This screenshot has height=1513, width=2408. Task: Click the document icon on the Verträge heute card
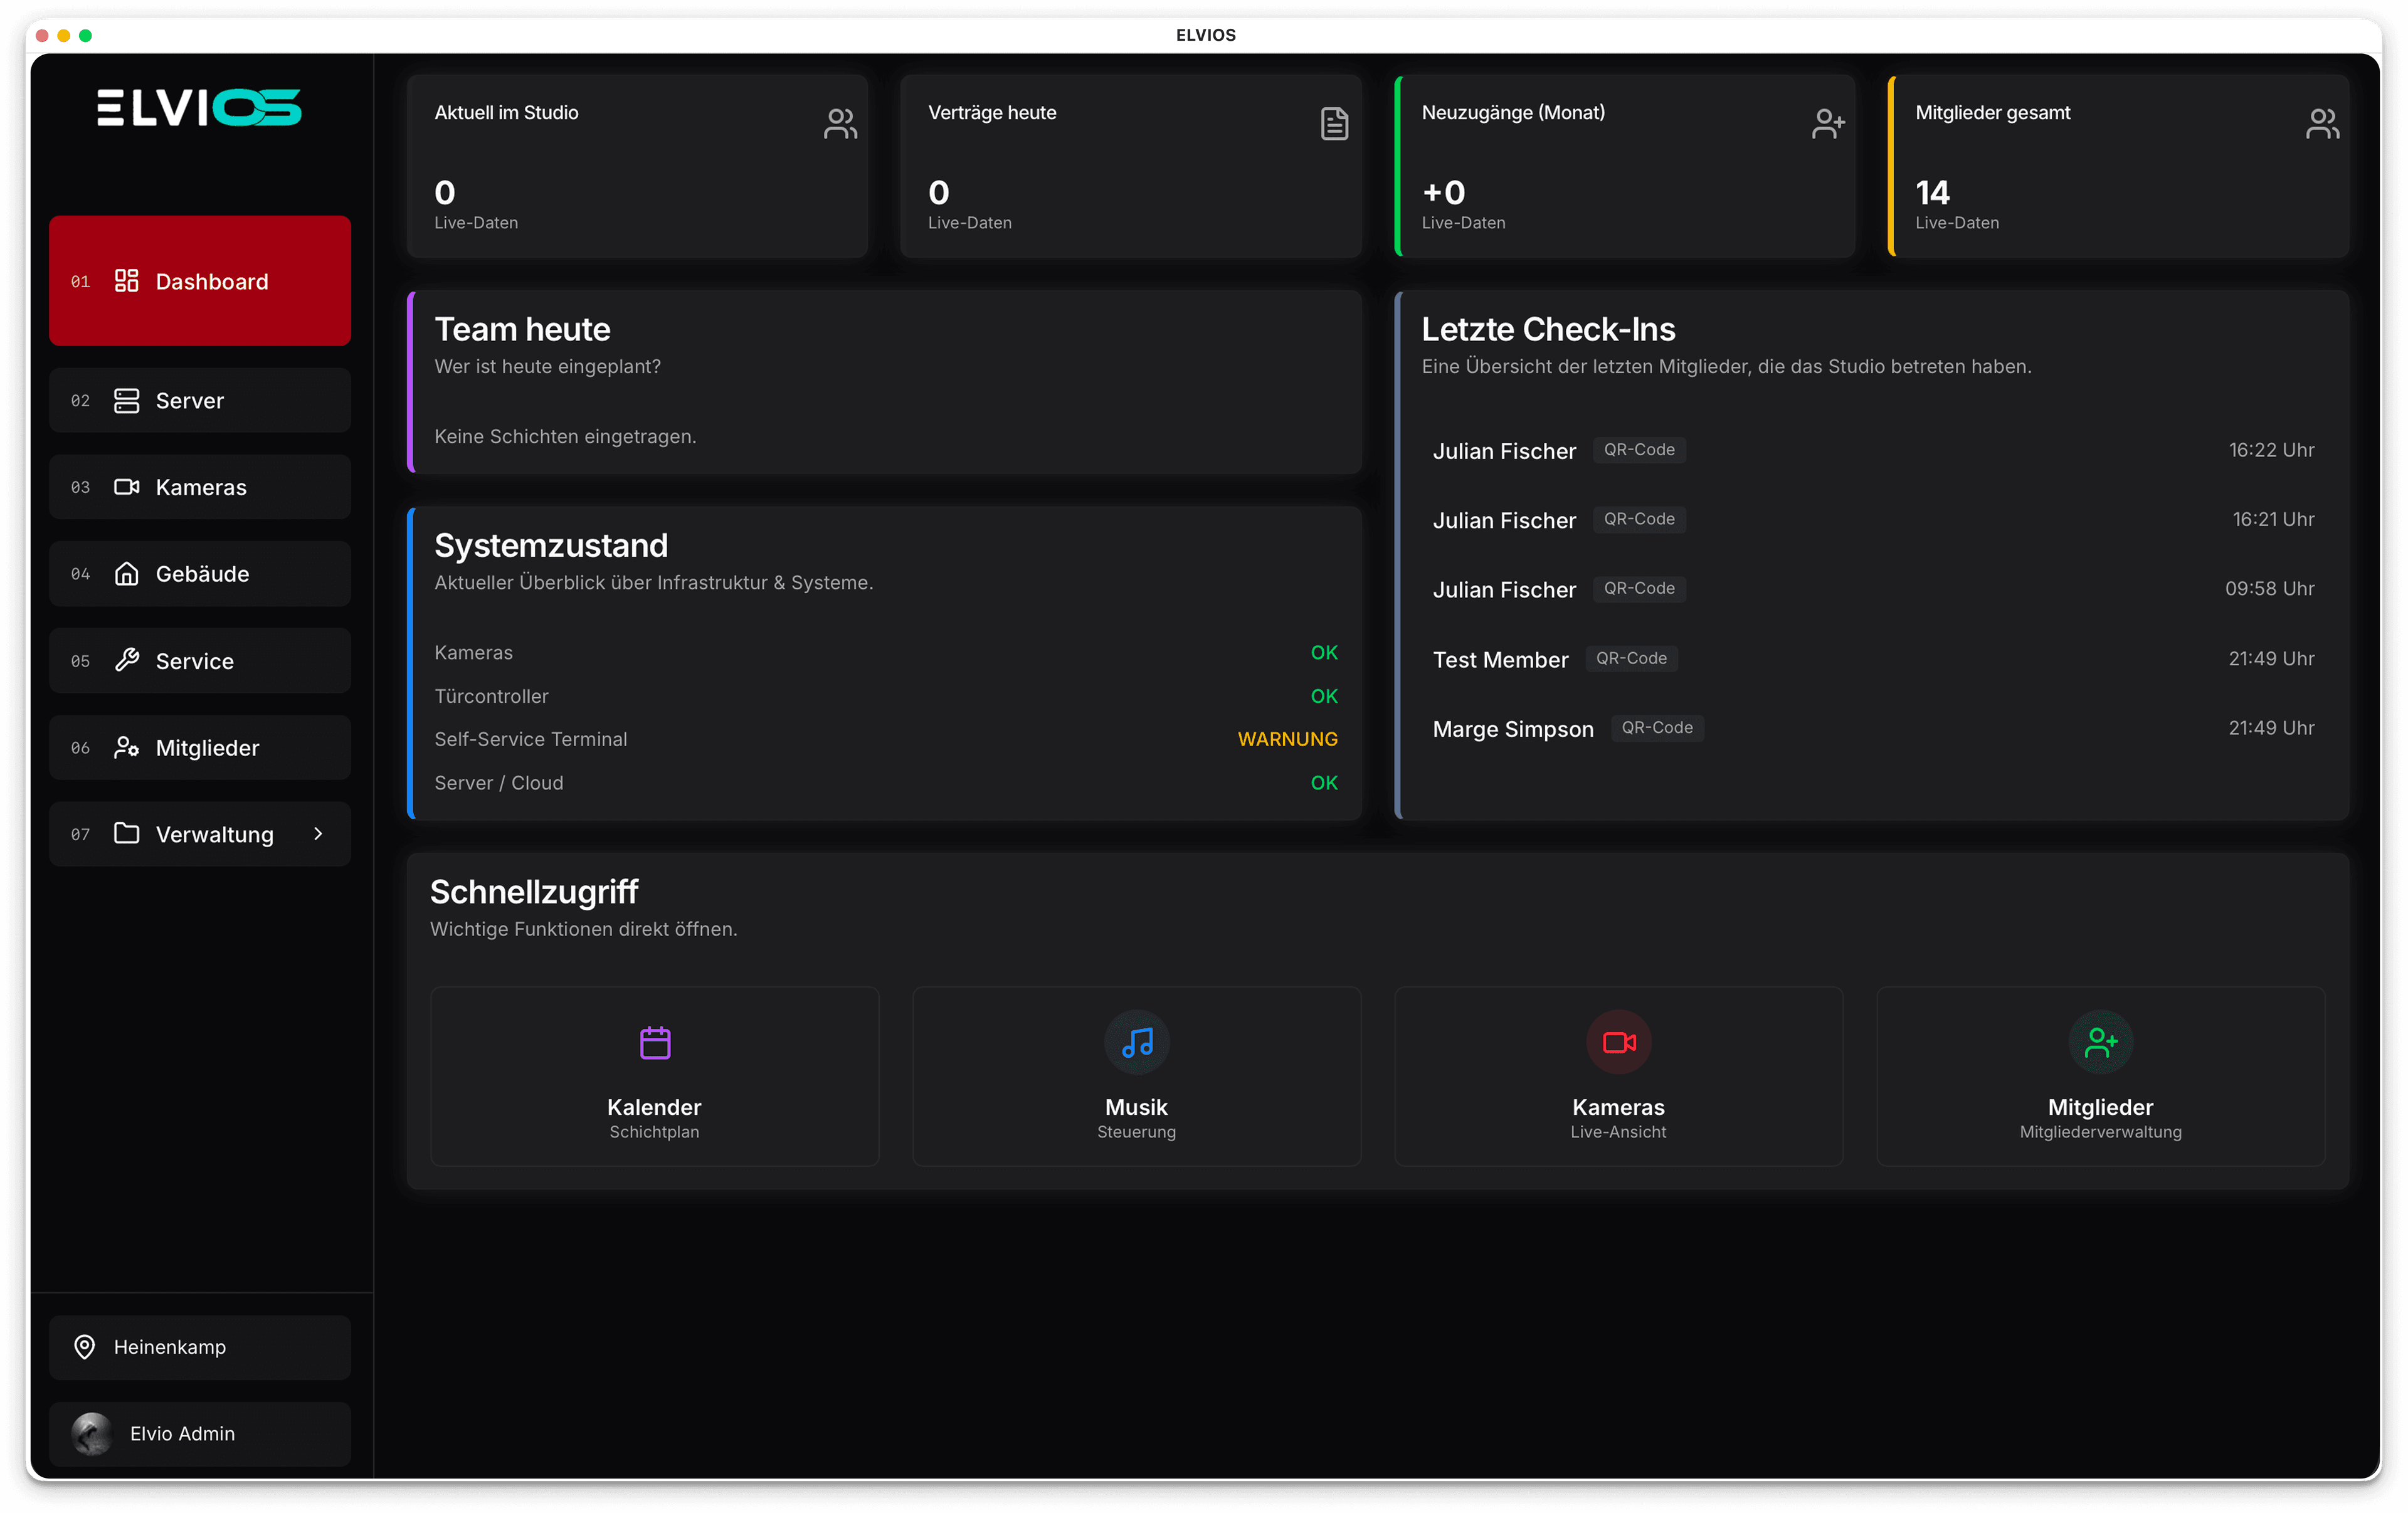tap(1334, 122)
